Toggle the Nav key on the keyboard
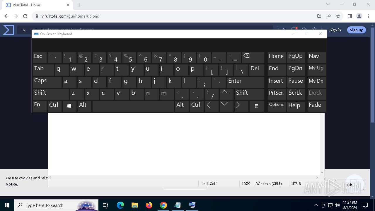This screenshot has height=211, width=375. click(x=316, y=57)
